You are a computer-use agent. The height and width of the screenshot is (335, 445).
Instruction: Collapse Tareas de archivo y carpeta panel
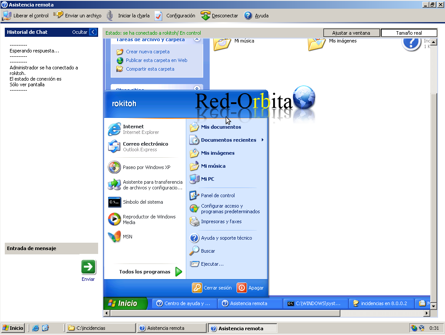(197, 39)
